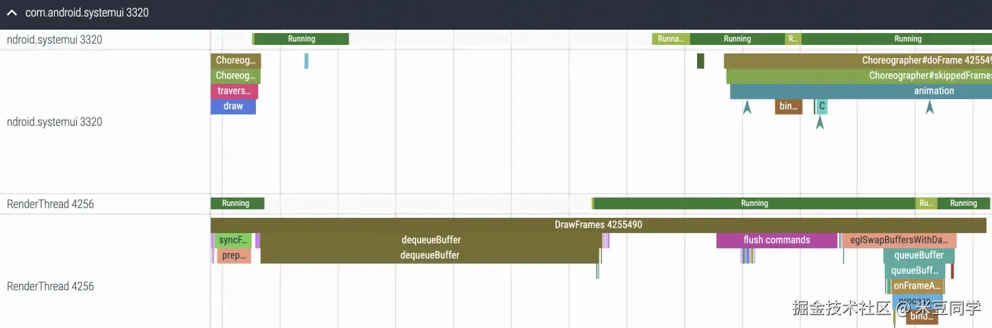Select the teal animation slice

[861, 91]
